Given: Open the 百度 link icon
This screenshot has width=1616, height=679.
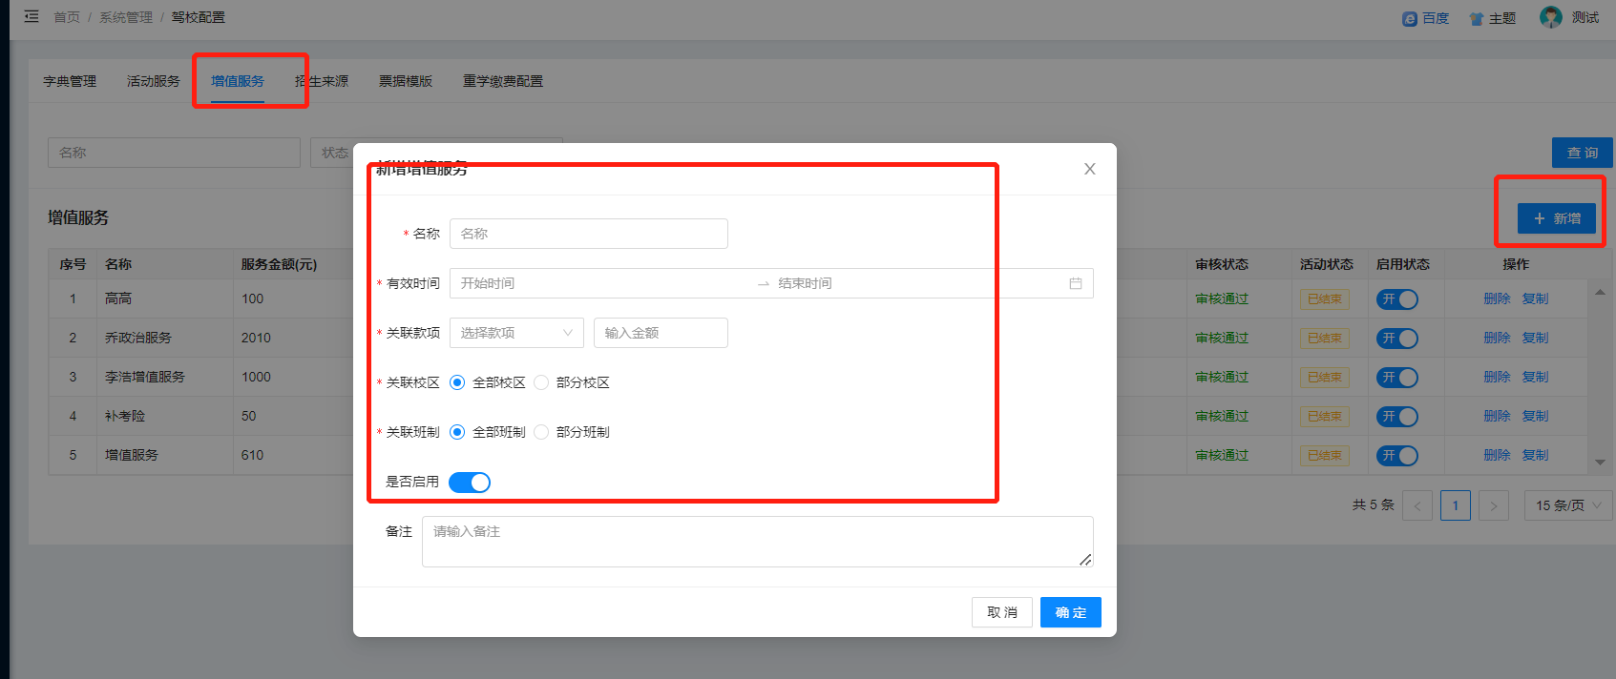Looking at the screenshot, I should (x=1410, y=18).
